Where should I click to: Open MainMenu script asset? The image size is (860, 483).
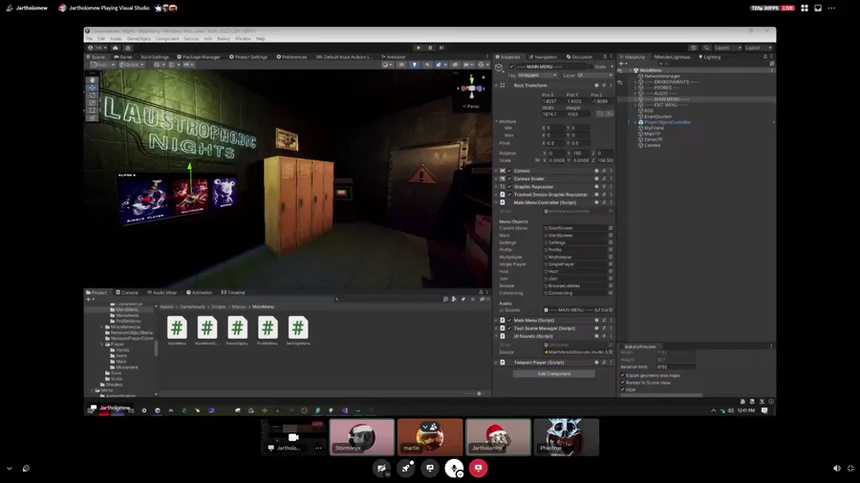click(177, 328)
